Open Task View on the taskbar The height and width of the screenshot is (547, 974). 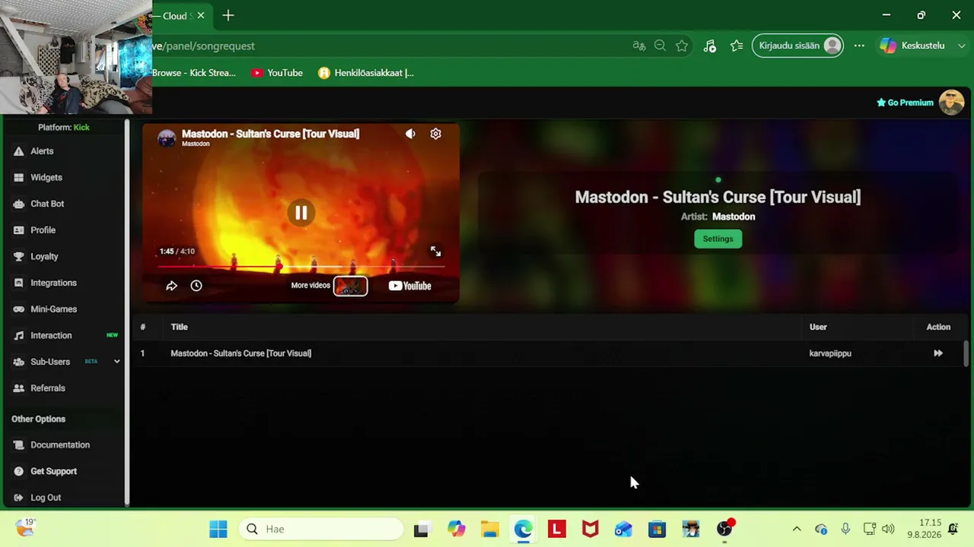tap(421, 529)
